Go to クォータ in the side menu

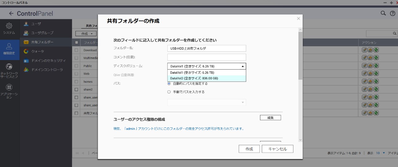[38, 51]
